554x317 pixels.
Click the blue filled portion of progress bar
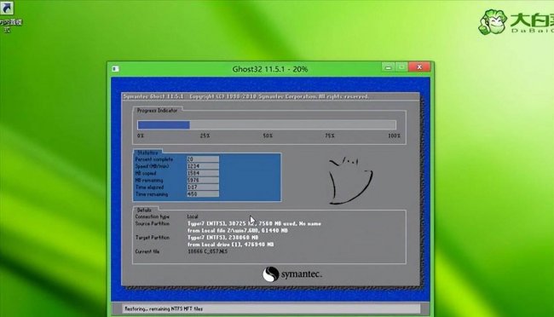tap(164, 124)
